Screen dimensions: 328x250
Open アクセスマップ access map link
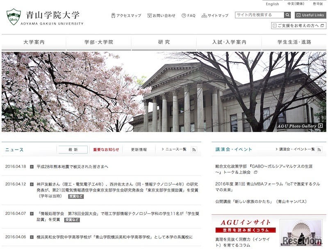point(129,16)
